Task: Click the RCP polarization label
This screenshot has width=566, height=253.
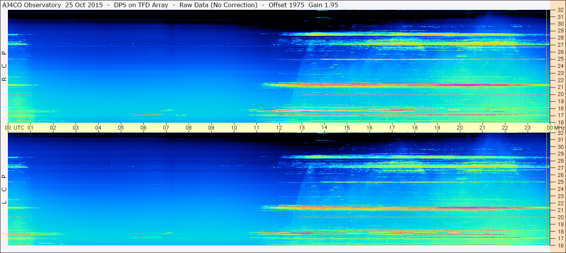Action: [x=4, y=66]
